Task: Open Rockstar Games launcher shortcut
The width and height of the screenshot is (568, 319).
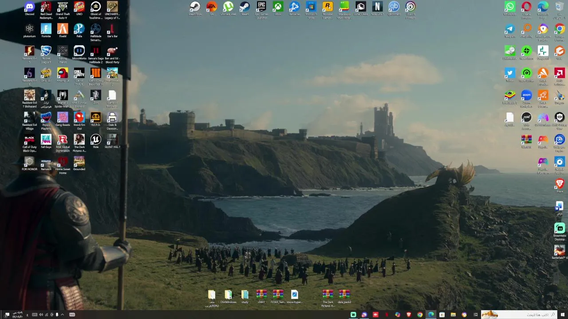Action: pyautogui.click(x=327, y=10)
